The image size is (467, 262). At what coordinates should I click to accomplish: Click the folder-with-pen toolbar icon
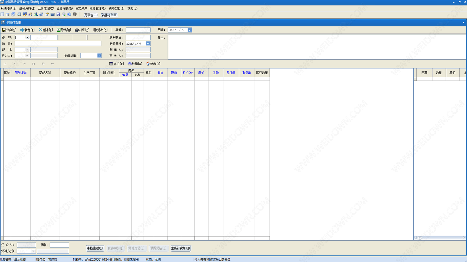(x=47, y=15)
